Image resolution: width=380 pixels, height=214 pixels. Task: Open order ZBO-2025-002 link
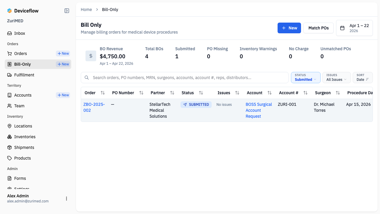click(x=94, y=107)
